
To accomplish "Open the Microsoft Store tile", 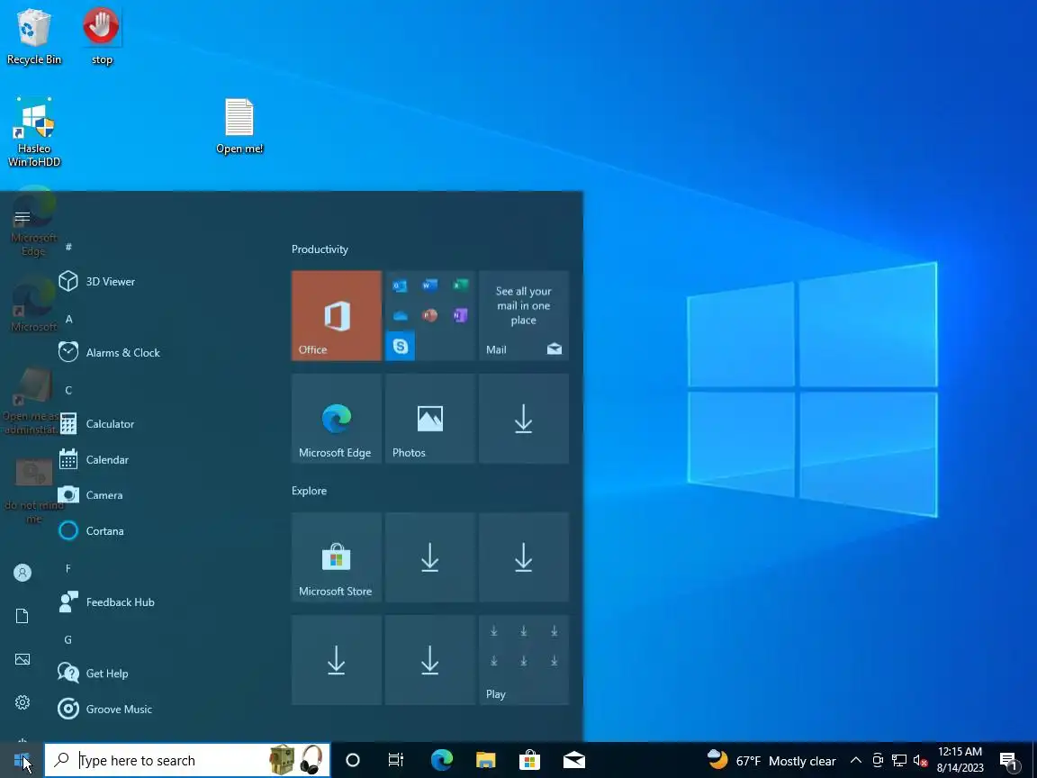I will [x=337, y=557].
